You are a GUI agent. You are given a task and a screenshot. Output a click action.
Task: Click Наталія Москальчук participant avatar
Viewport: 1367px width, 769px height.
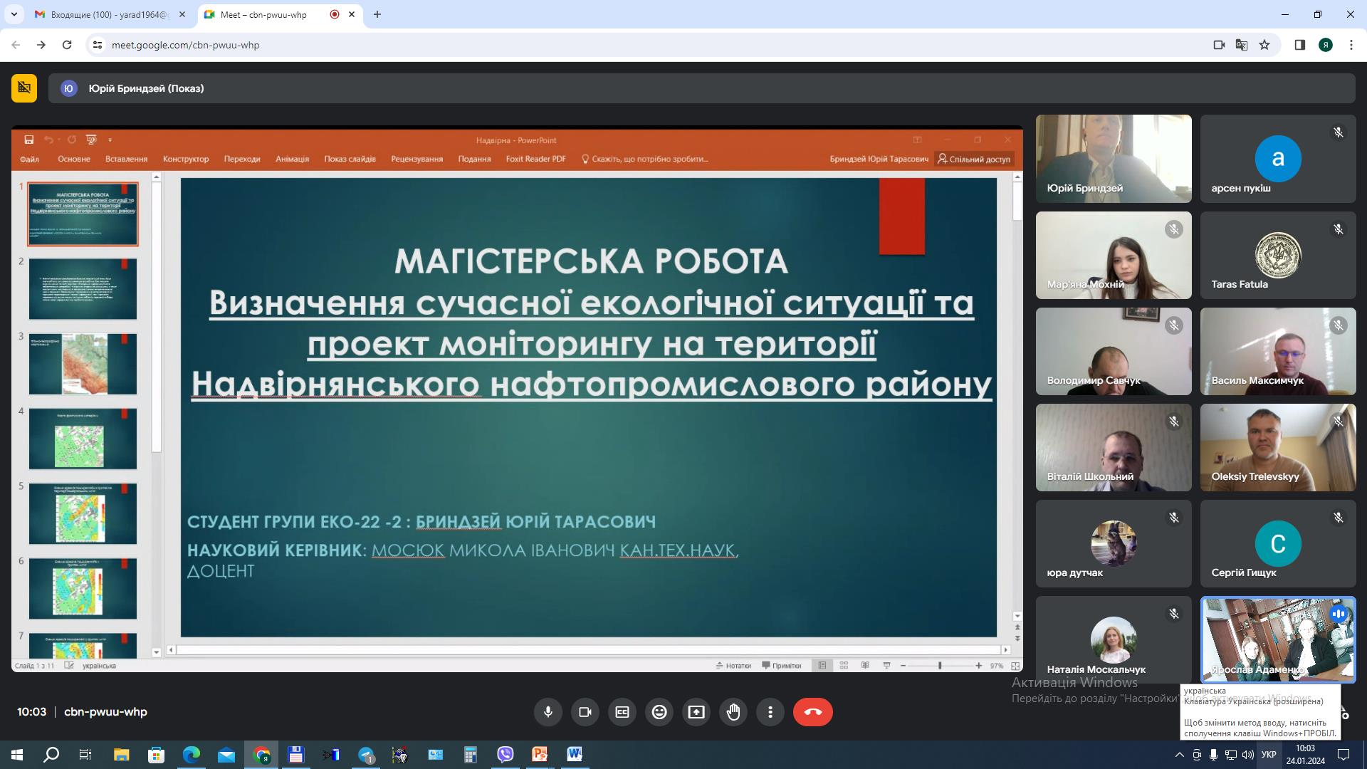pyautogui.click(x=1114, y=639)
